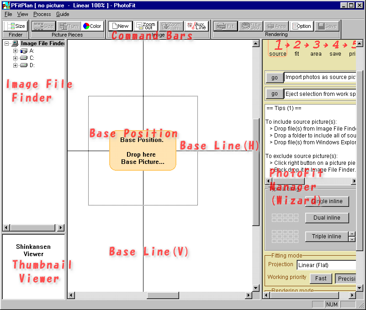Click the Zoom in button
The image size is (366, 310).
coord(171,26)
